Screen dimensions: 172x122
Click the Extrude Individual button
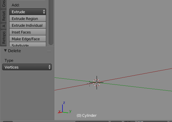pyautogui.click(x=28, y=25)
